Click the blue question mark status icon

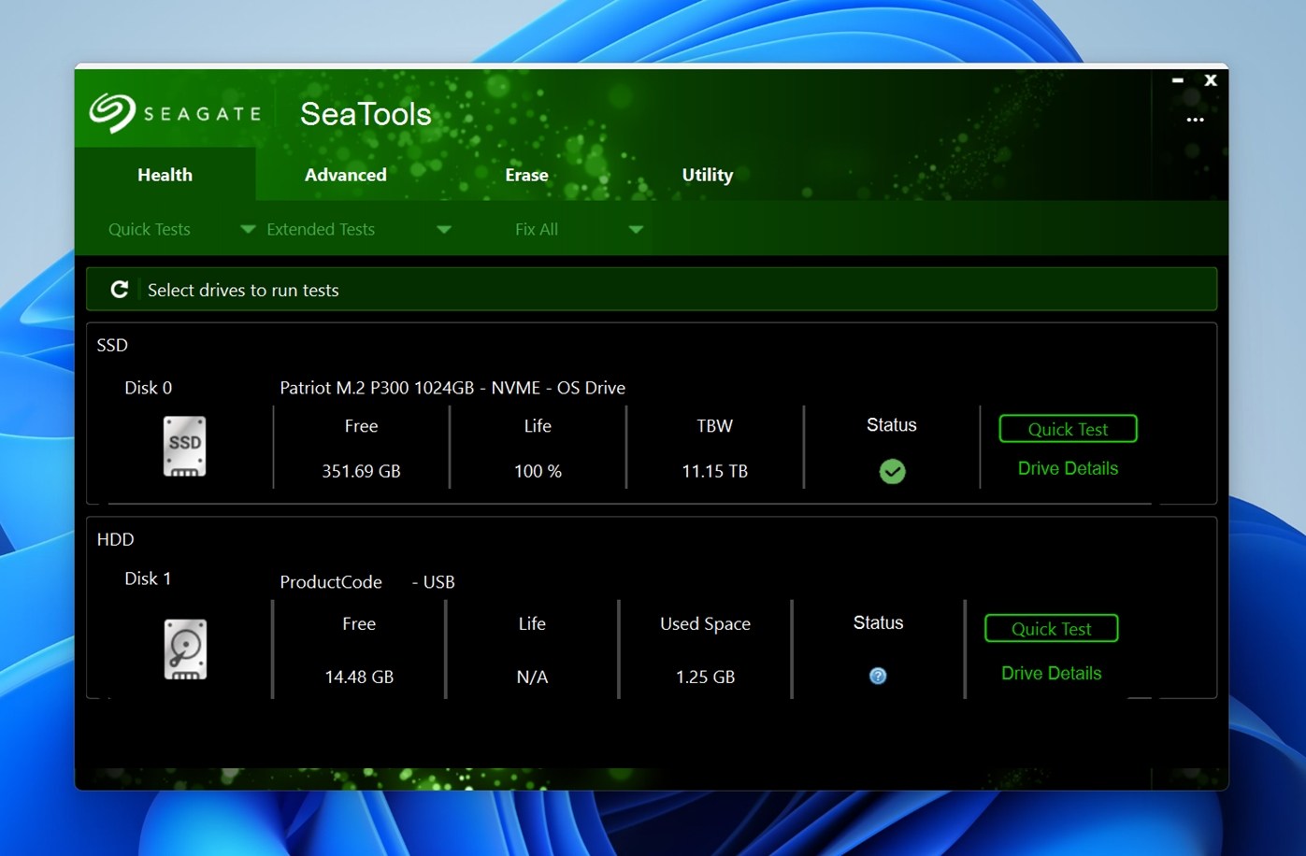click(x=878, y=676)
